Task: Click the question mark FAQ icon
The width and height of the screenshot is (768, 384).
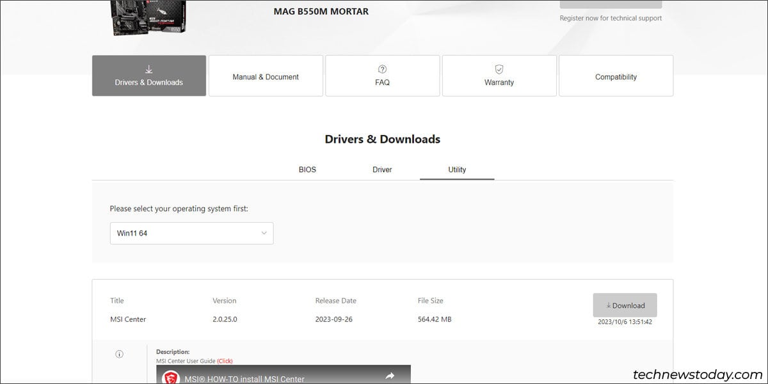Action: 383,69
